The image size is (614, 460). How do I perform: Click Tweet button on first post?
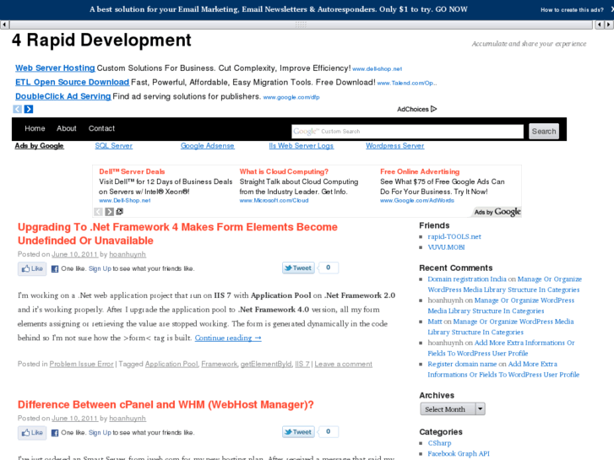(298, 268)
